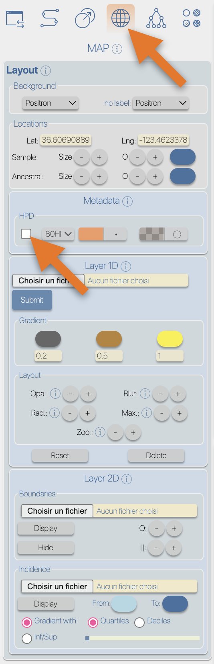Viewport: 214px width, 664px height.
Task: Select the Deciles radio button
Action: click(139, 622)
